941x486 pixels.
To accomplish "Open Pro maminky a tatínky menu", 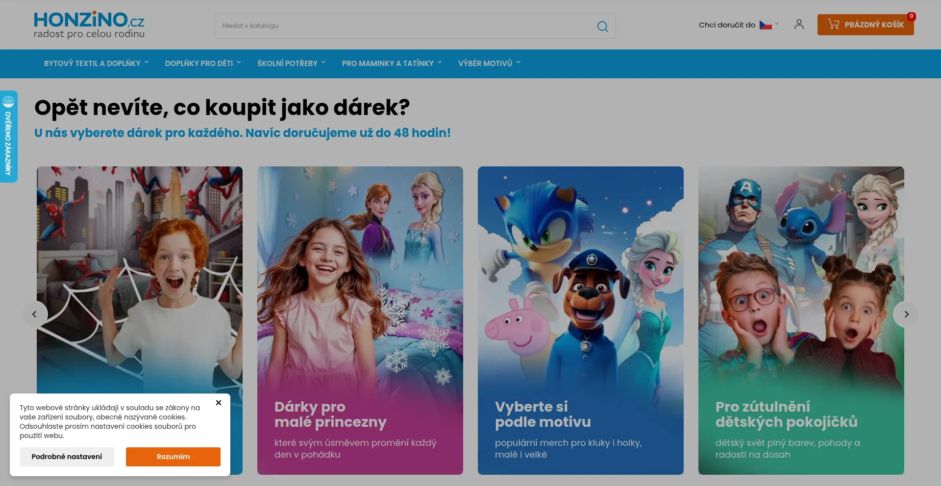I will [392, 63].
